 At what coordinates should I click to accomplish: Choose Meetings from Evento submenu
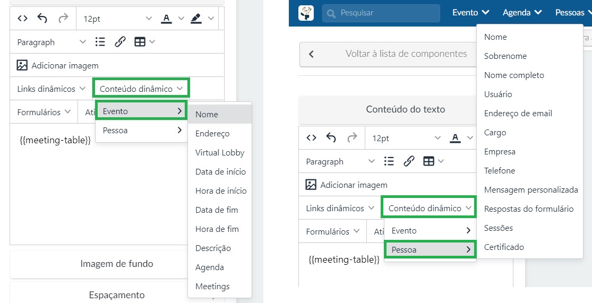pyautogui.click(x=220, y=287)
